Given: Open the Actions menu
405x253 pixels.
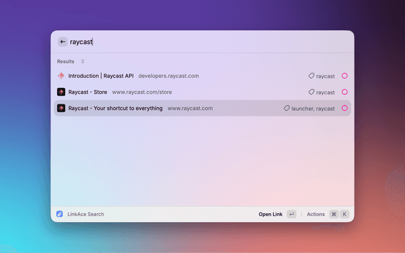Looking at the screenshot, I should (x=316, y=214).
